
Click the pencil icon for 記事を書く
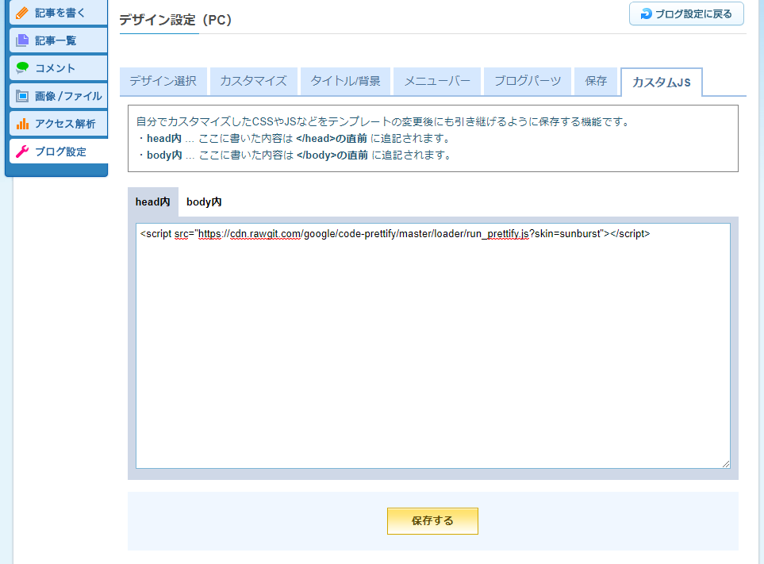click(22, 13)
